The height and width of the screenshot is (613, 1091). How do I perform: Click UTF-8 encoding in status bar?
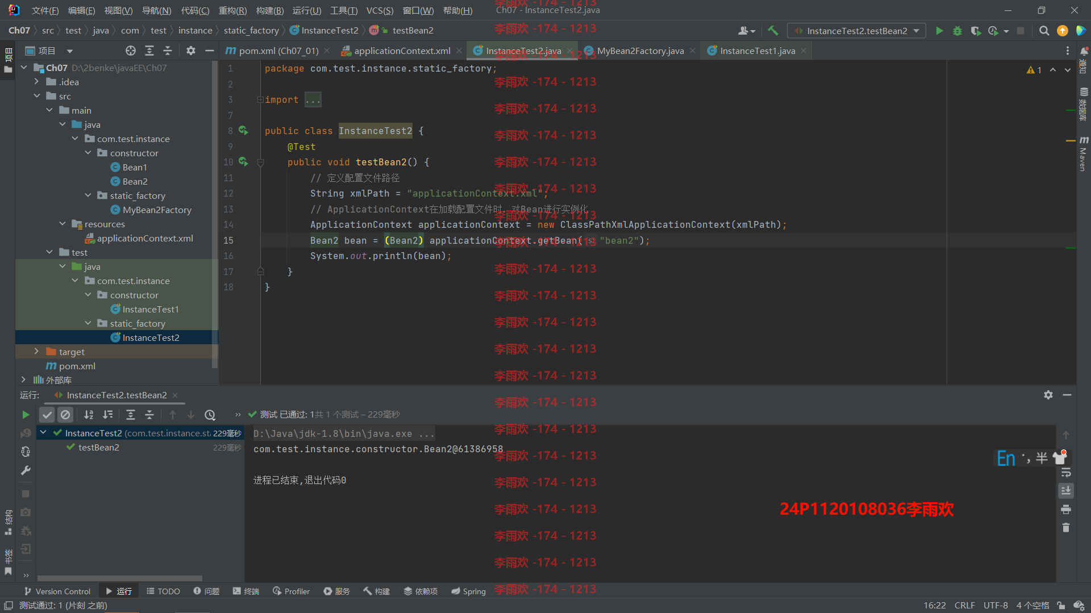[x=996, y=605]
